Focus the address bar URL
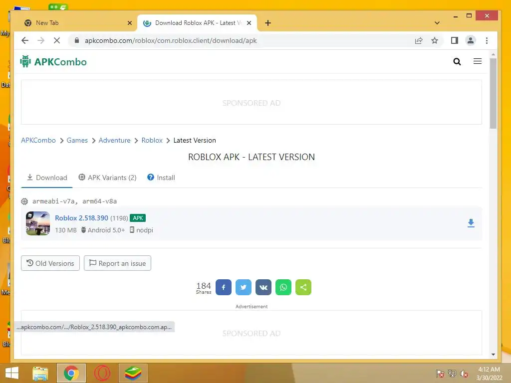The image size is (511, 383). 171,40
